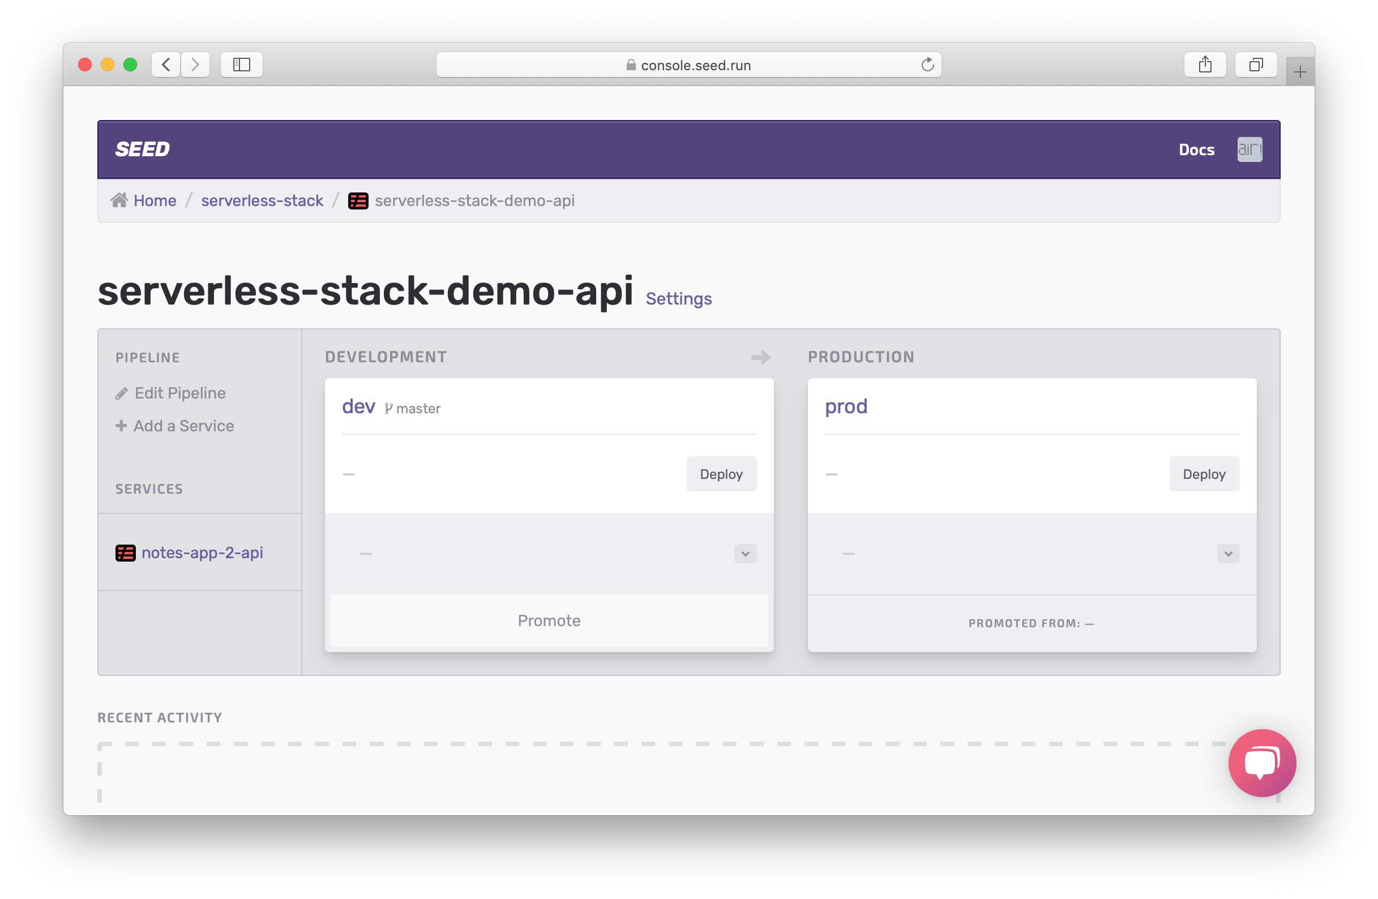Viewport: 1378px width, 899px height.
Task: Open the chat support bubble
Action: pos(1261,763)
